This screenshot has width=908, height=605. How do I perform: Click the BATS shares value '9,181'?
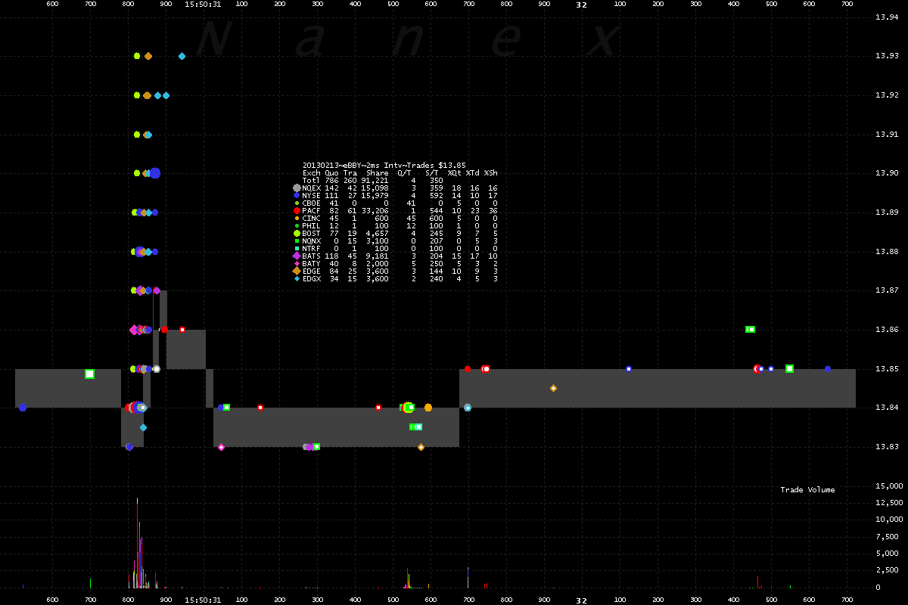point(378,256)
